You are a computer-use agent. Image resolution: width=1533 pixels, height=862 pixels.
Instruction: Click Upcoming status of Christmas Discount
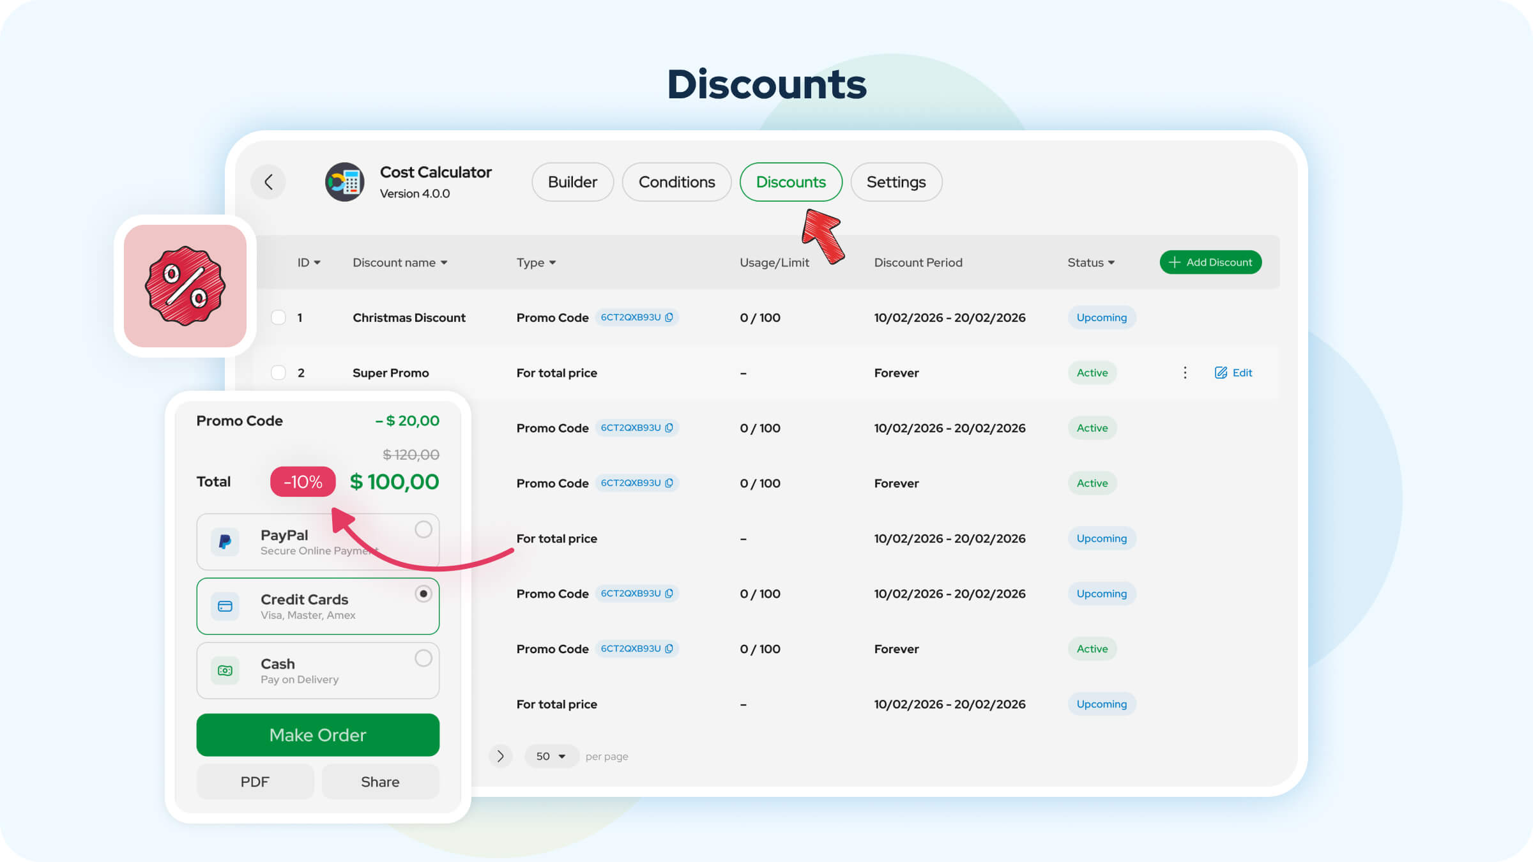(1102, 317)
